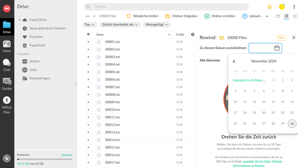Image resolution: width=298 pixels, height=168 pixels.
Task: Open the Typ filter dropdown
Action: 89,25
